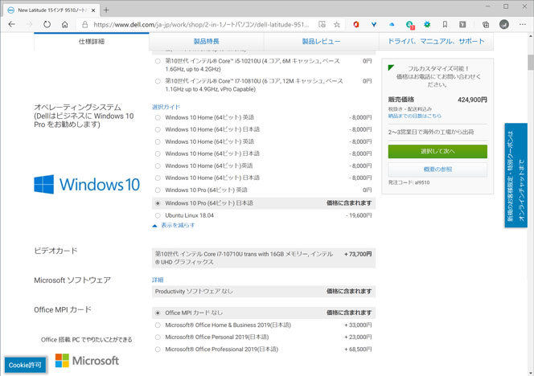534x376 pixels.
Task: Go back with the browser back arrow
Action: pyautogui.click(x=12, y=24)
